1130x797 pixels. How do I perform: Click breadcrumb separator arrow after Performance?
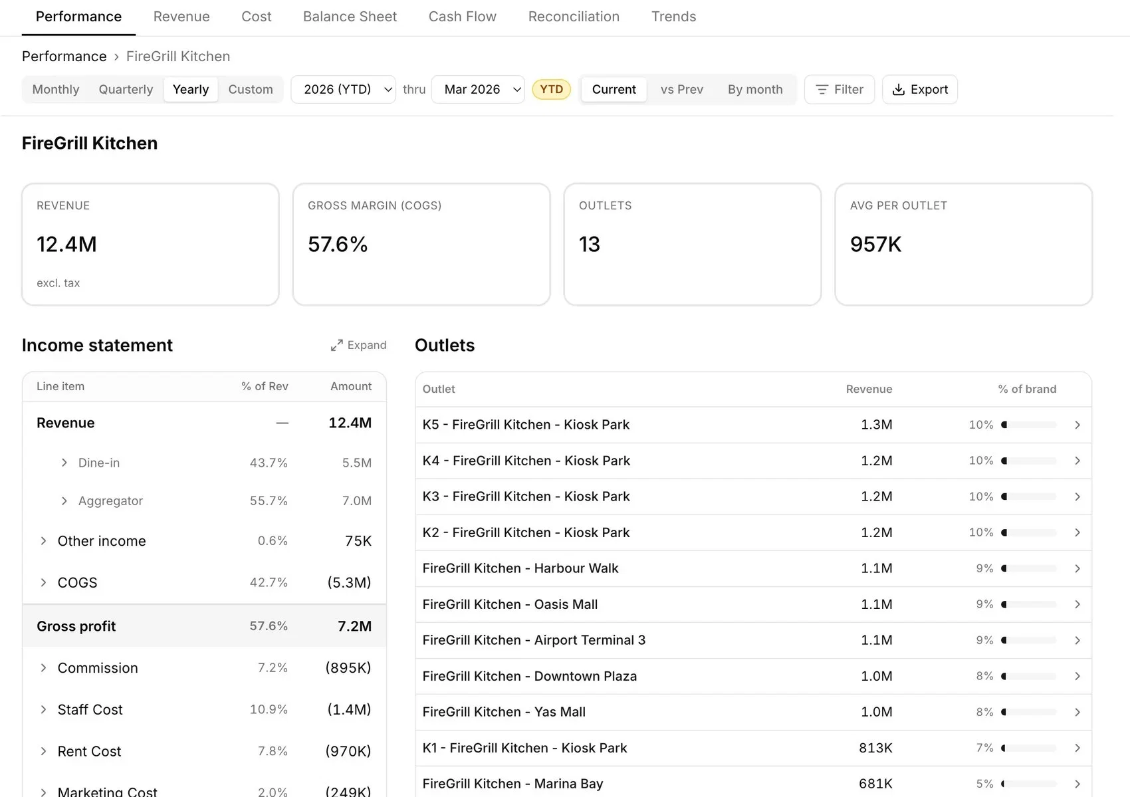pos(116,57)
